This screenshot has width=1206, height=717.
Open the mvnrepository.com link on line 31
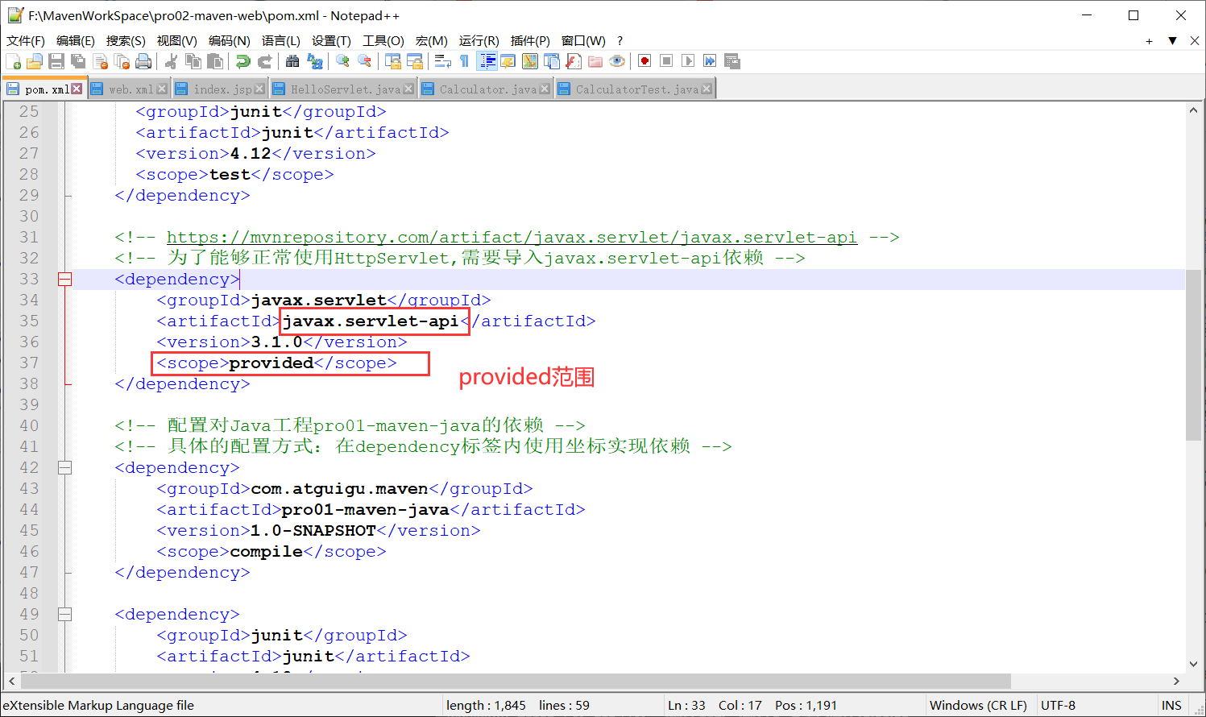click(x=512, y=237)
